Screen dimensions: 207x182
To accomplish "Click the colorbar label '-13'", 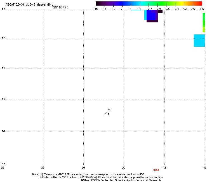I will click(104, 9).
